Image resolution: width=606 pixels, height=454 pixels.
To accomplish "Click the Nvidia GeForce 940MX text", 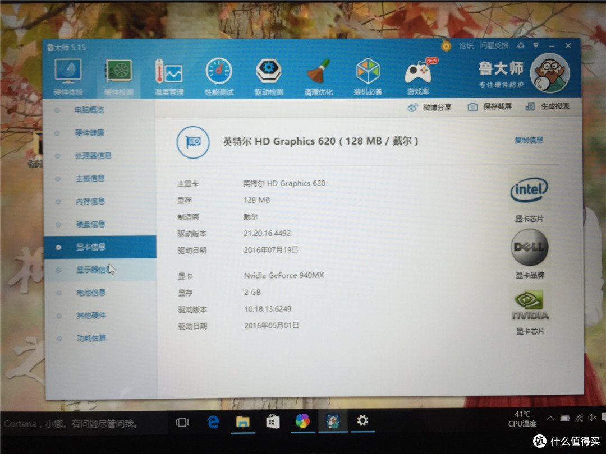I will (284, 275).
